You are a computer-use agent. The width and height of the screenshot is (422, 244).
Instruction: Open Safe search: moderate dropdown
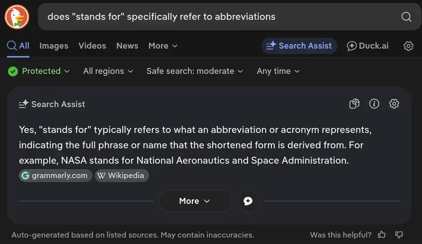[194, 71]
